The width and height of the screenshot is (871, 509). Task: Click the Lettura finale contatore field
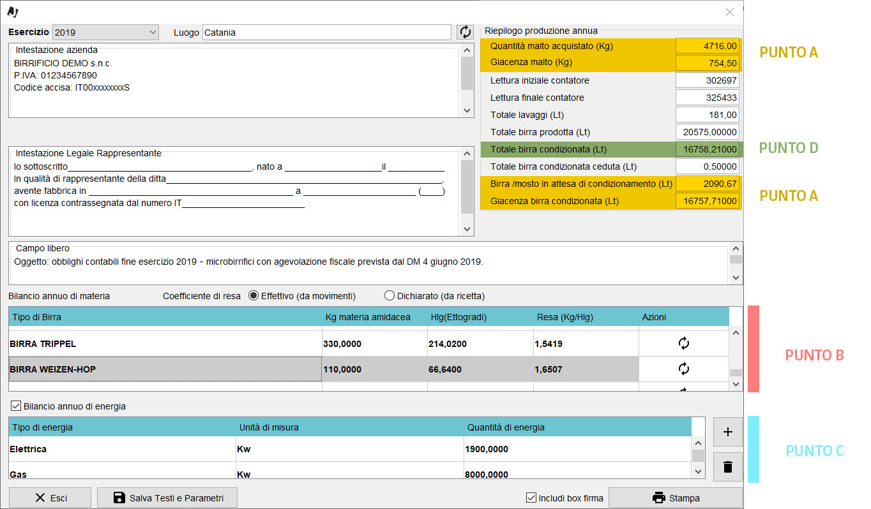(x=708, y=98)
